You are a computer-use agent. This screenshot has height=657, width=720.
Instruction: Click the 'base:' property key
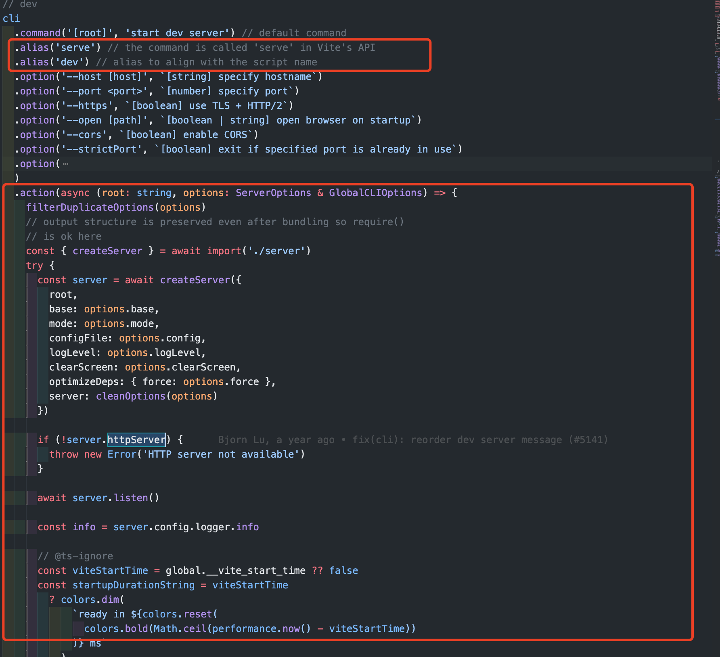[x=63, y=309]
